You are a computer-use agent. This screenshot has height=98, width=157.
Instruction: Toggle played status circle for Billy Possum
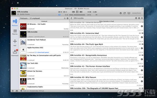click(143, 77)
